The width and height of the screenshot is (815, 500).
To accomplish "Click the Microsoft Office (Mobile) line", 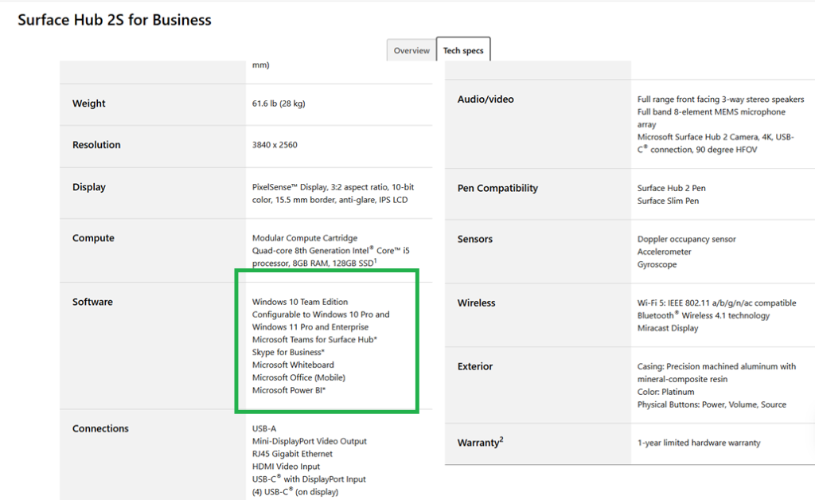I will click(298, 377).
